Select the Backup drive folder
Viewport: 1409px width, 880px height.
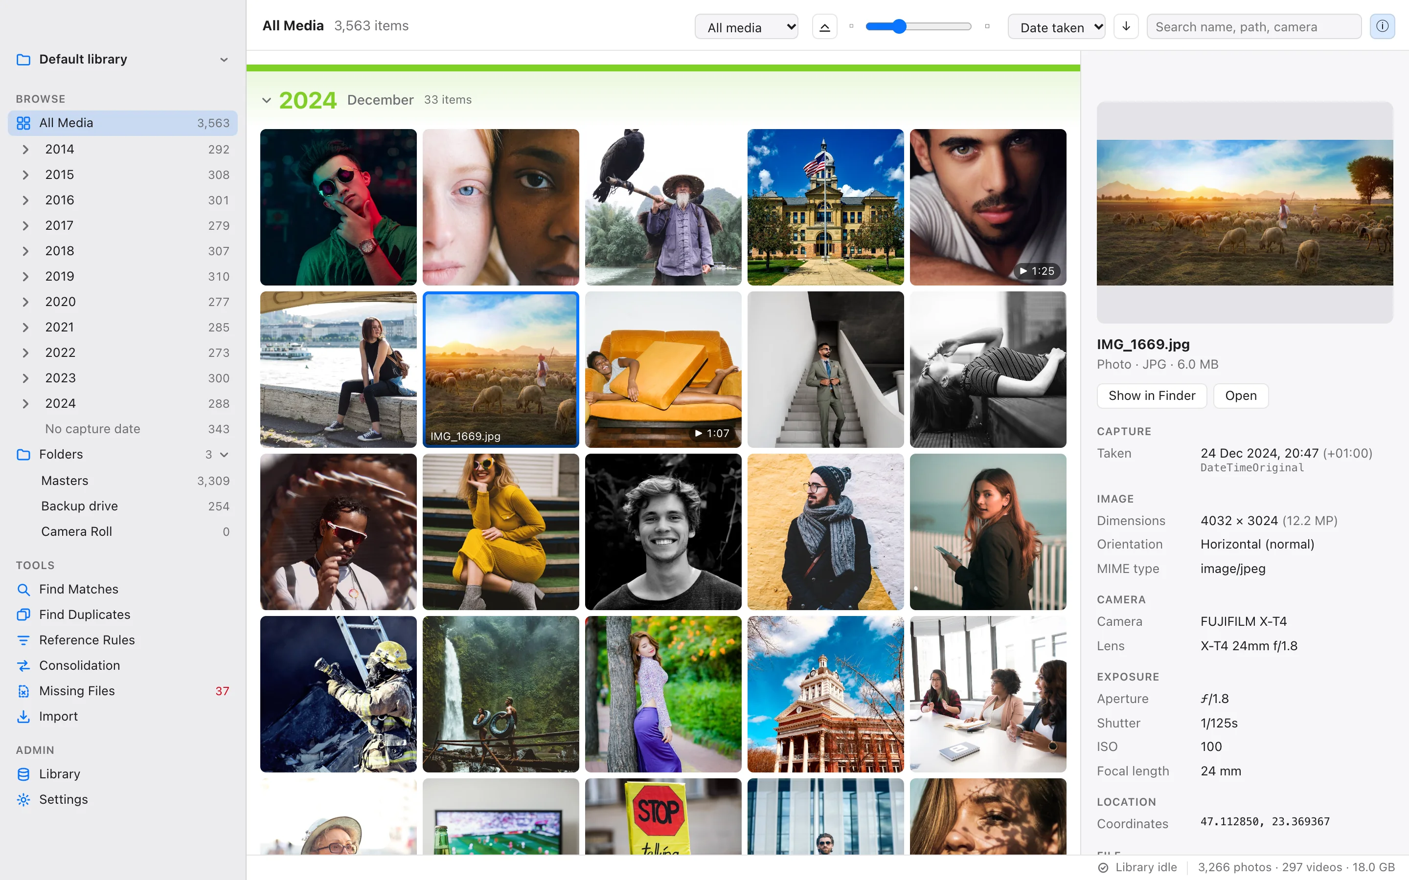(123, 506)
